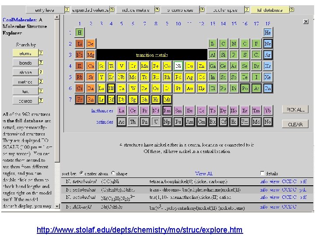The width and height of the screenshot is (315, 236).
Task: Choose the fluorine (F) element cell
Action: (256, 44)
